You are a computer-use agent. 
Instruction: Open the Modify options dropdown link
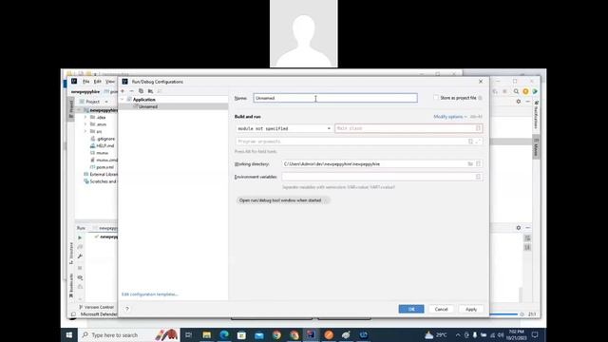click(449, 117)
